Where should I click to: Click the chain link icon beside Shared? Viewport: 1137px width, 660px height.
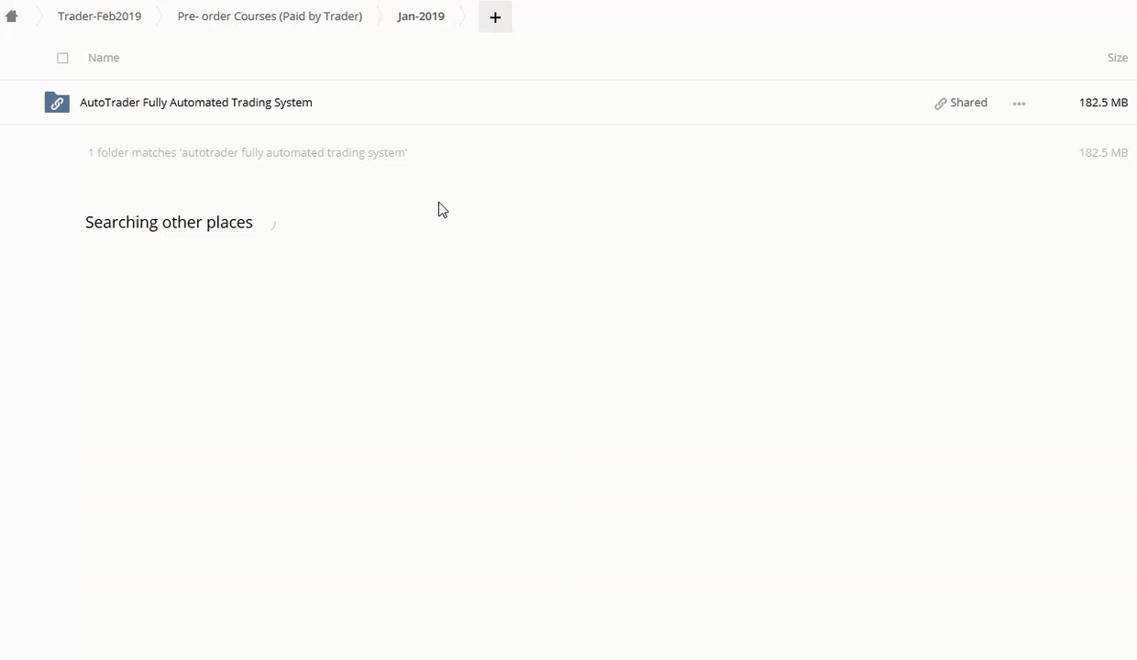(x=940, y=104)
